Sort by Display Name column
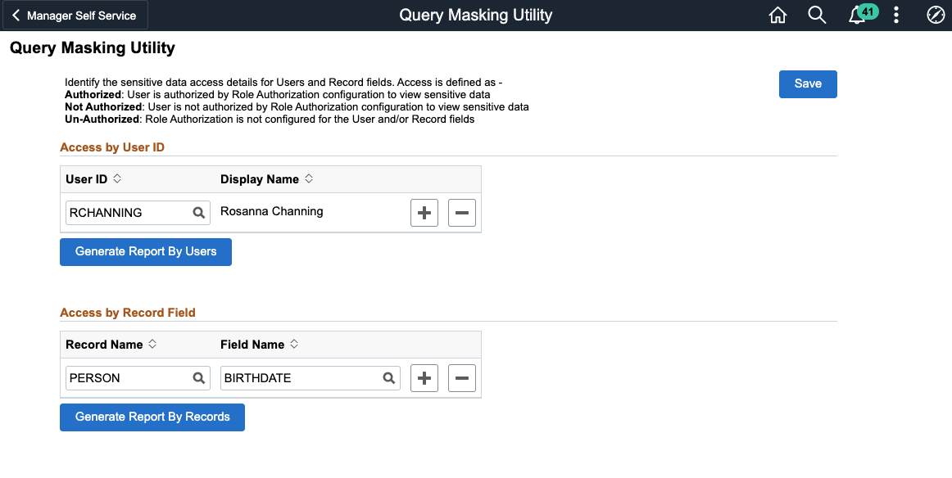This screenshot has height=478, width=952. (x=266, y=179)
